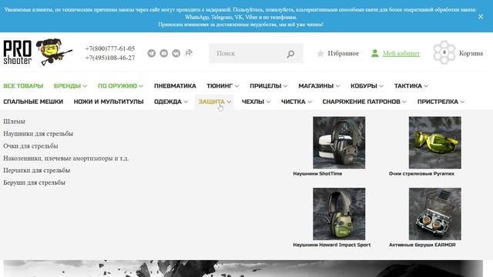Expand the ПО ОРУЖИЮ dropdown
Image resolution: width=493 pixels, height=277 pixels.
tap(120, 85)
